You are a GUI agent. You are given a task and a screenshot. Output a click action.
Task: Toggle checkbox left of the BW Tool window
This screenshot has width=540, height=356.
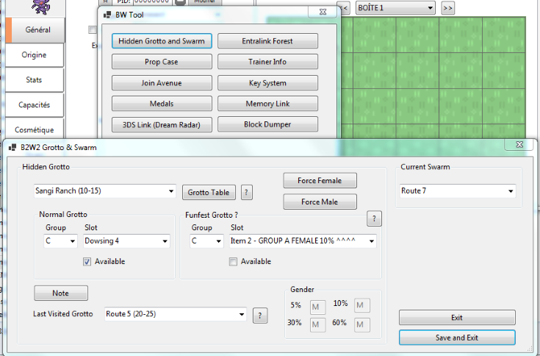pyautogui.click(x=93, y=30)
